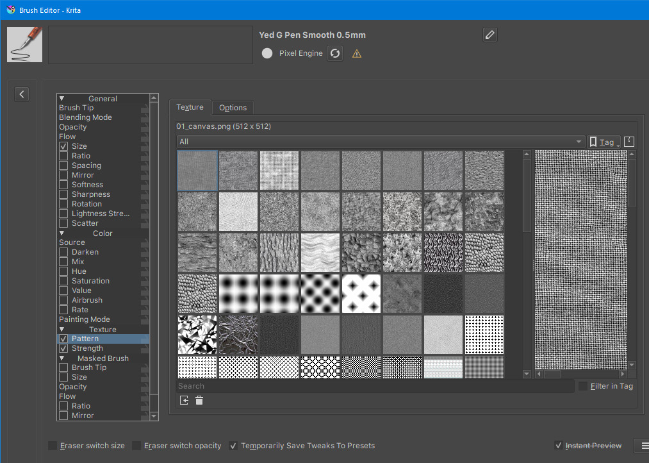Enable Eraser switch size checkbox
649x463 pixels.
point(52,446)
